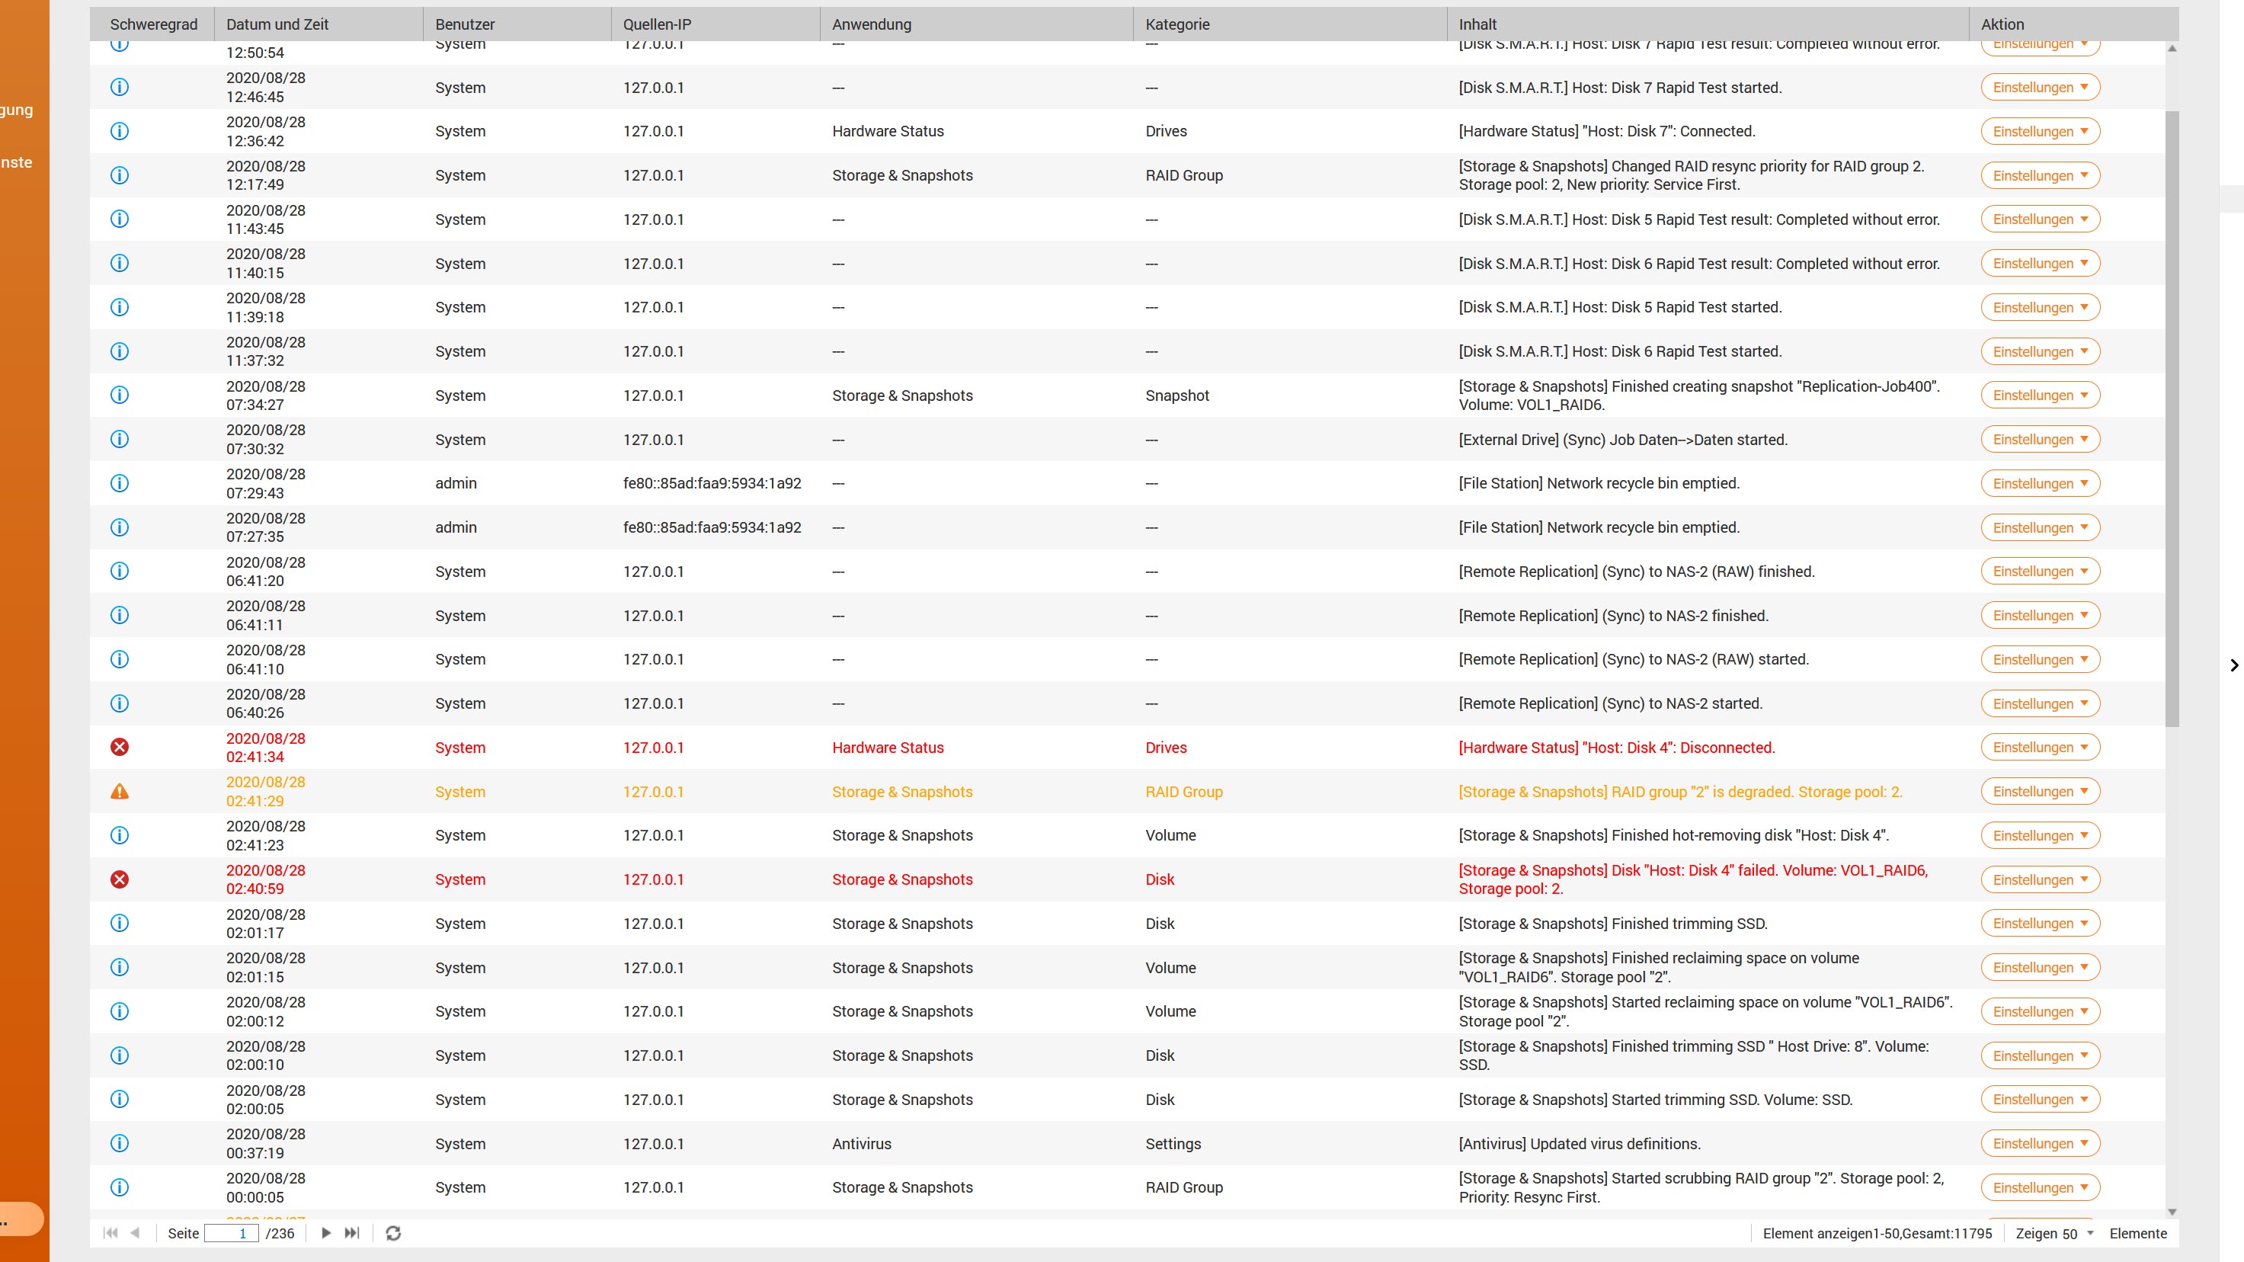Expand the right side panel chevron
Screen dimensions: 2244x1262
pos(2233,665)
